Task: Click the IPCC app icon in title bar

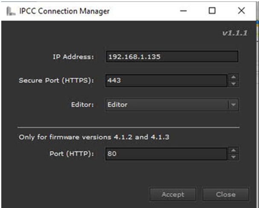Action: [x=11, y=11]
